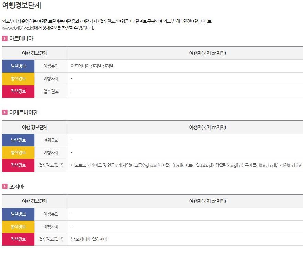Click 철수권고(일부) label in the 조지아 table
The height and width of the screenshot is (253, 303).
[51, 239]
